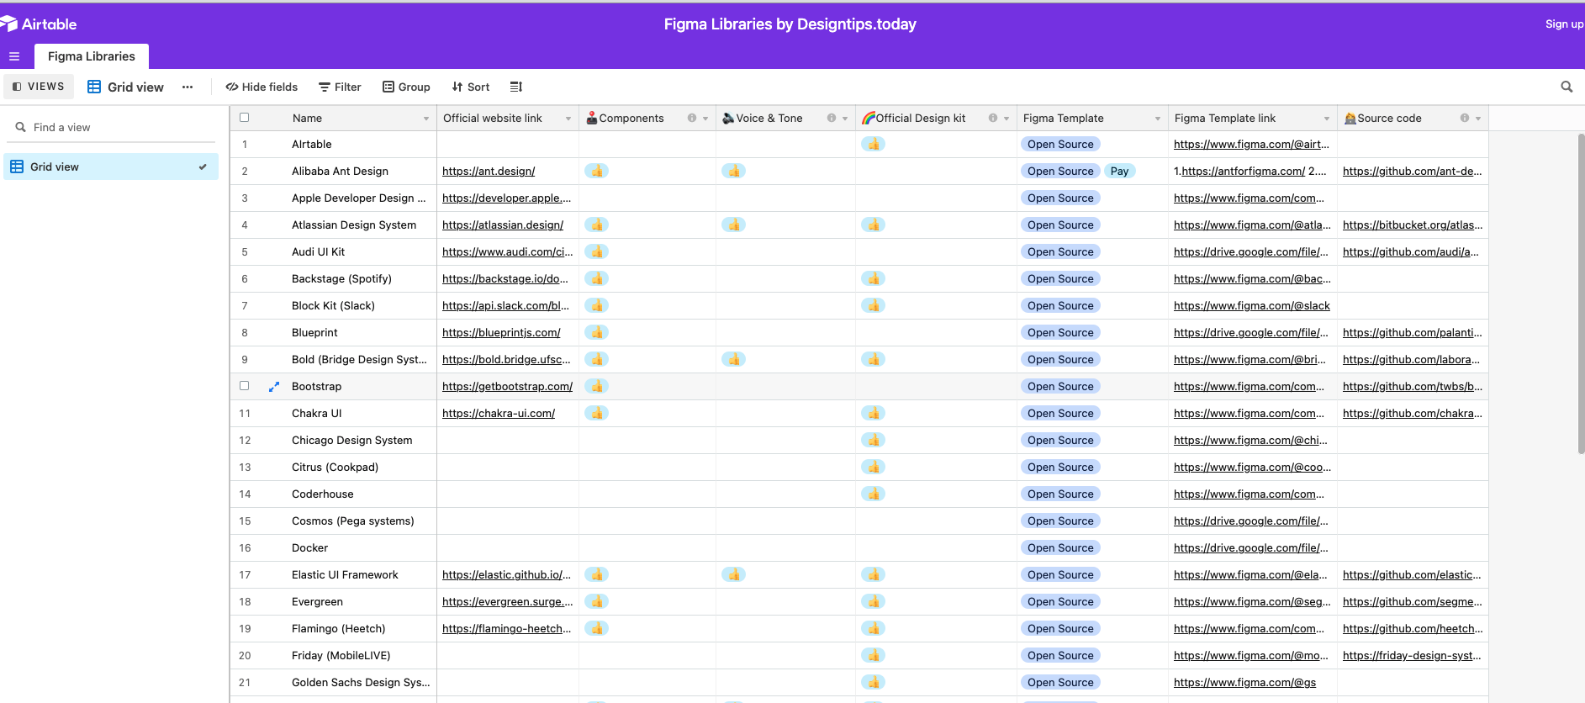This screenshot has width=1585, height=703.
Task: Click thumbs-up icon in Components for Alibaba Ant Design
Action: (597, 171)
